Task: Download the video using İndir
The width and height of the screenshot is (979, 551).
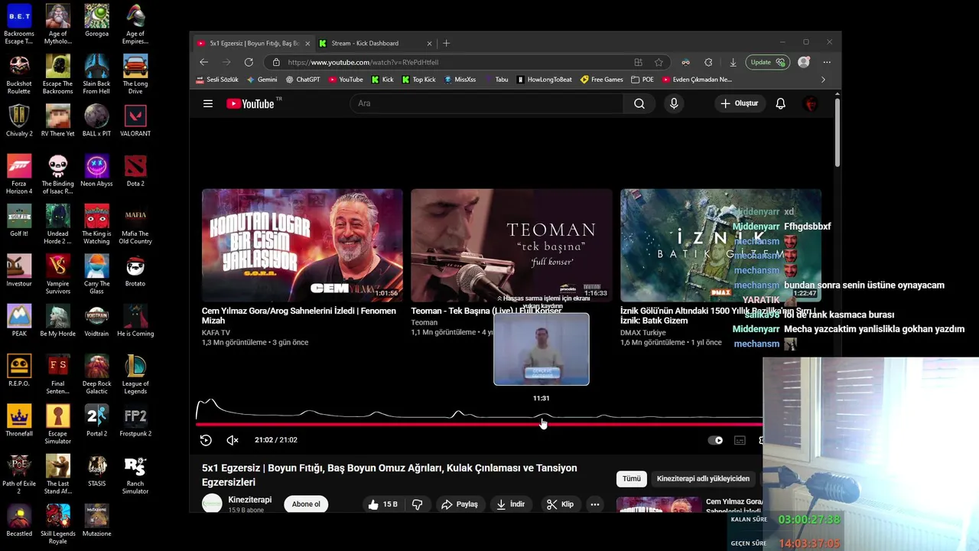Action: coord(511,504)
